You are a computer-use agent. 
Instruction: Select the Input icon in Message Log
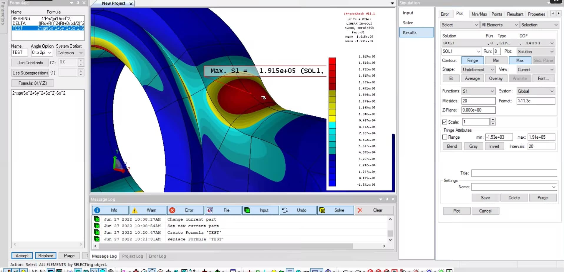(247, 210)
